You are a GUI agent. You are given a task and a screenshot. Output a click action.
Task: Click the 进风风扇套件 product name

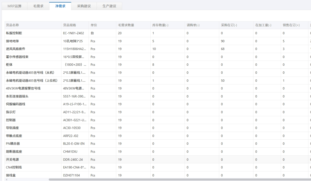click(x=16, y=49)
